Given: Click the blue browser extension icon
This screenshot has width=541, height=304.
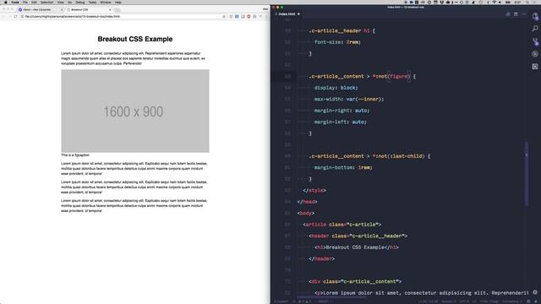Looking at the screenshot, I should coord(237,16).
